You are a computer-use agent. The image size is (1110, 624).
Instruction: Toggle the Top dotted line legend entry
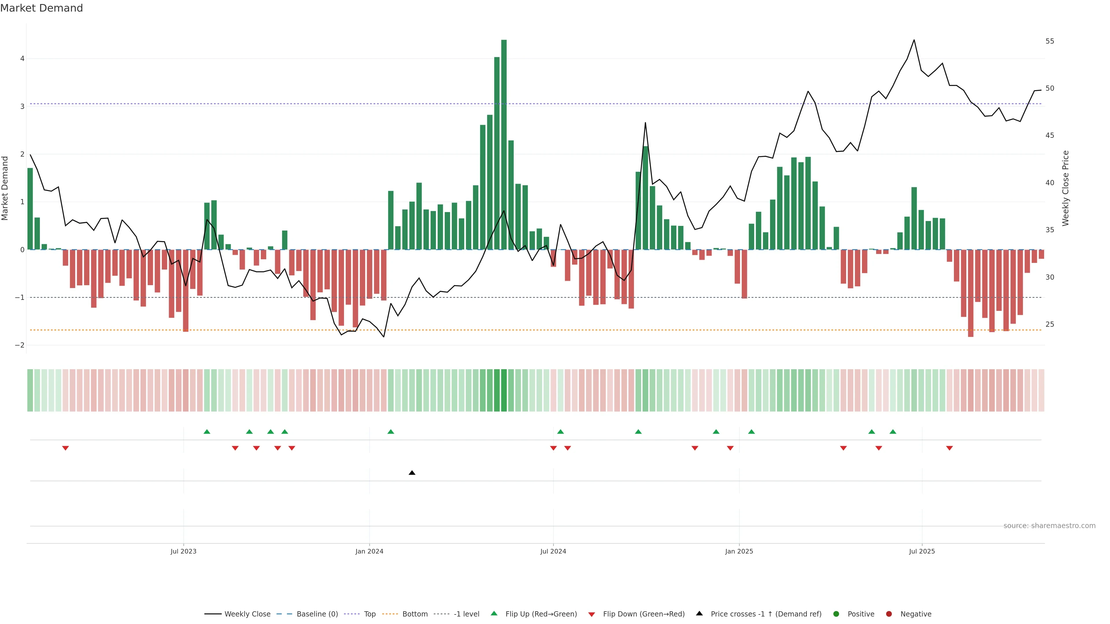(369, 614)
